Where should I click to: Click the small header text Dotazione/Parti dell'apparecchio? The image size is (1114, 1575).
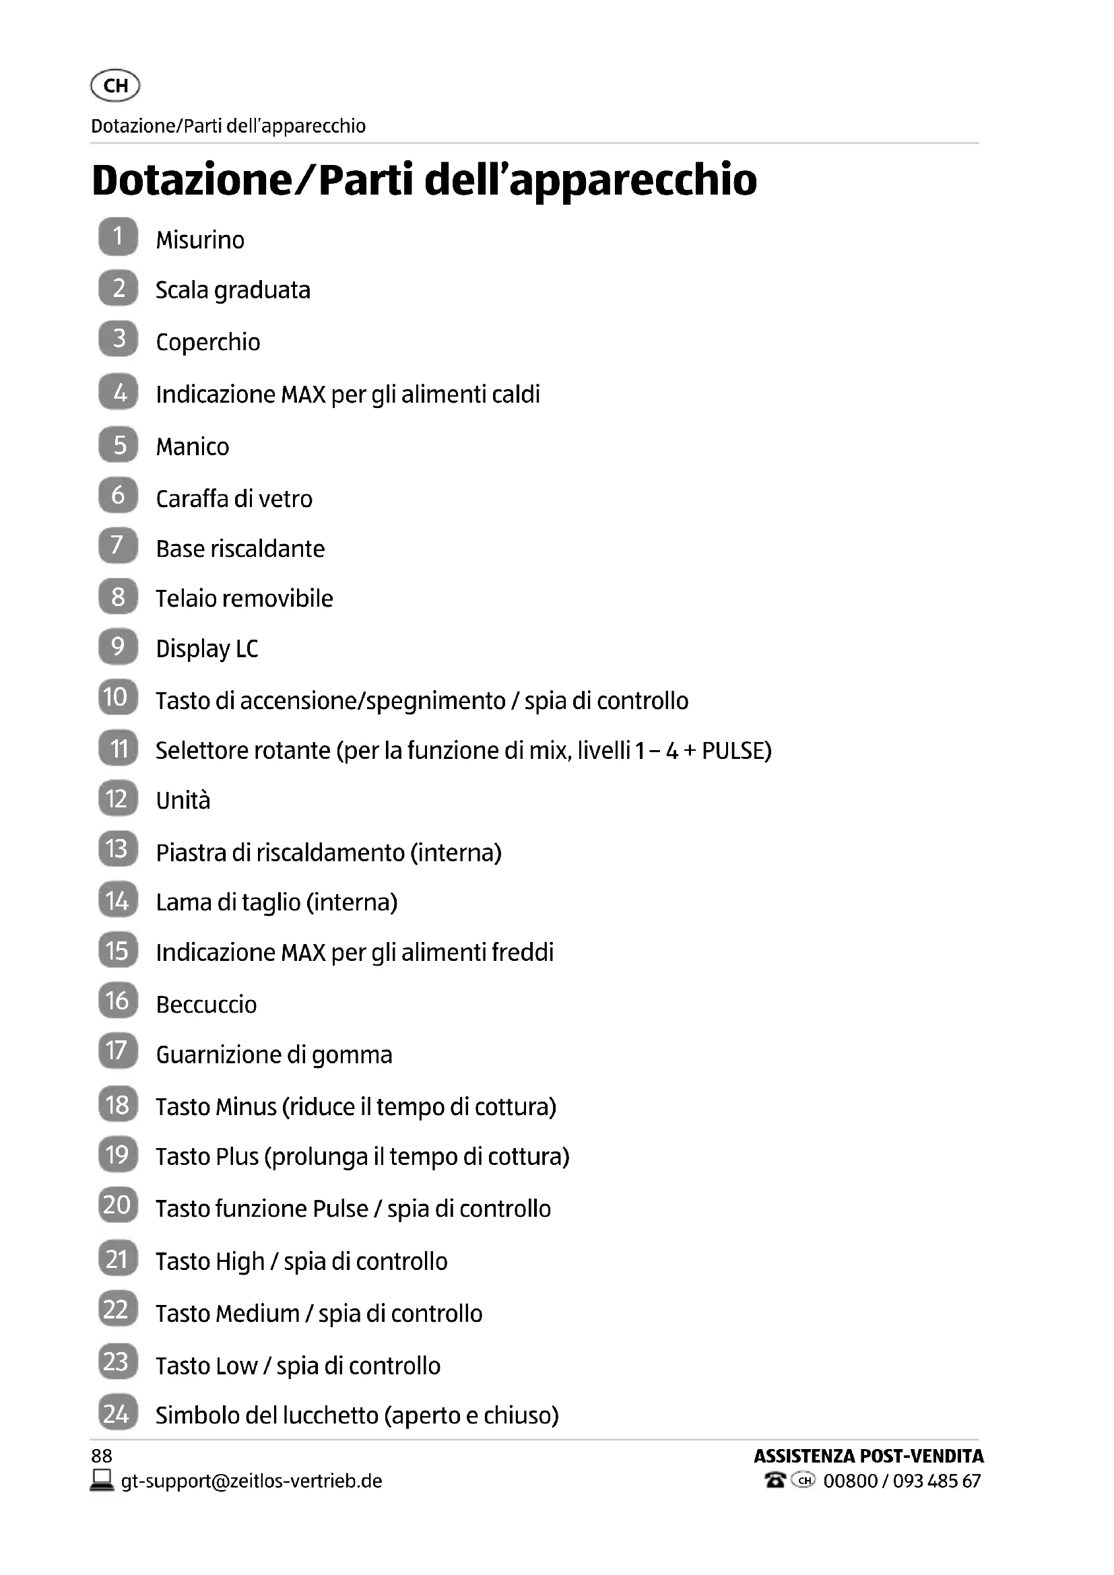point(228,126)
